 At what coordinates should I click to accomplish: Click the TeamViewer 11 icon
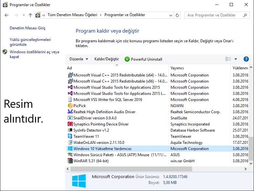(70, 136)
